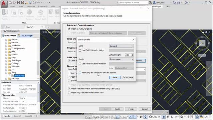Open the Autodesk App Store cart icon
213x120 pixels.
(174, 2)
